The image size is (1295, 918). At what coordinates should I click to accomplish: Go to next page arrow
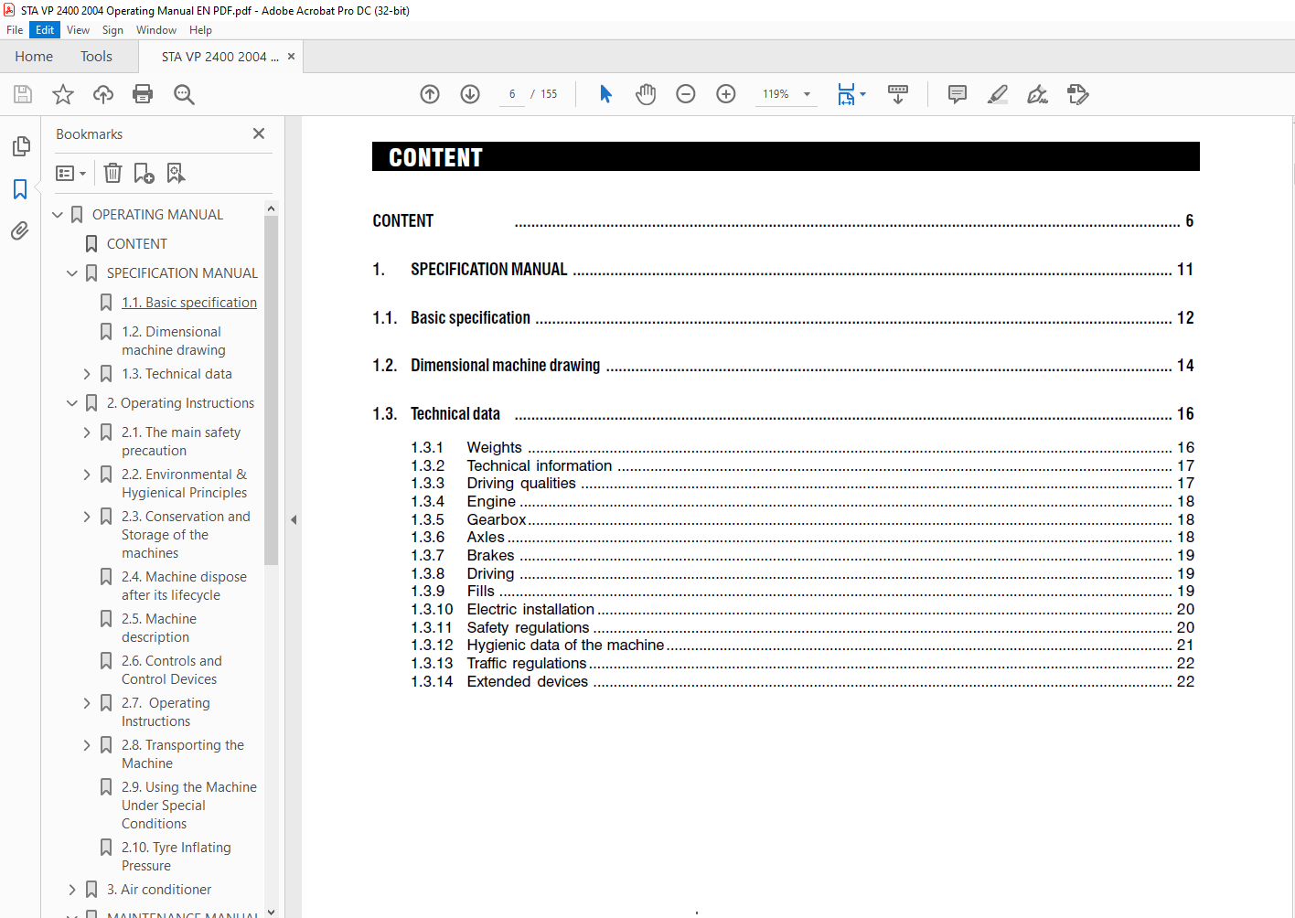point(470,94)
